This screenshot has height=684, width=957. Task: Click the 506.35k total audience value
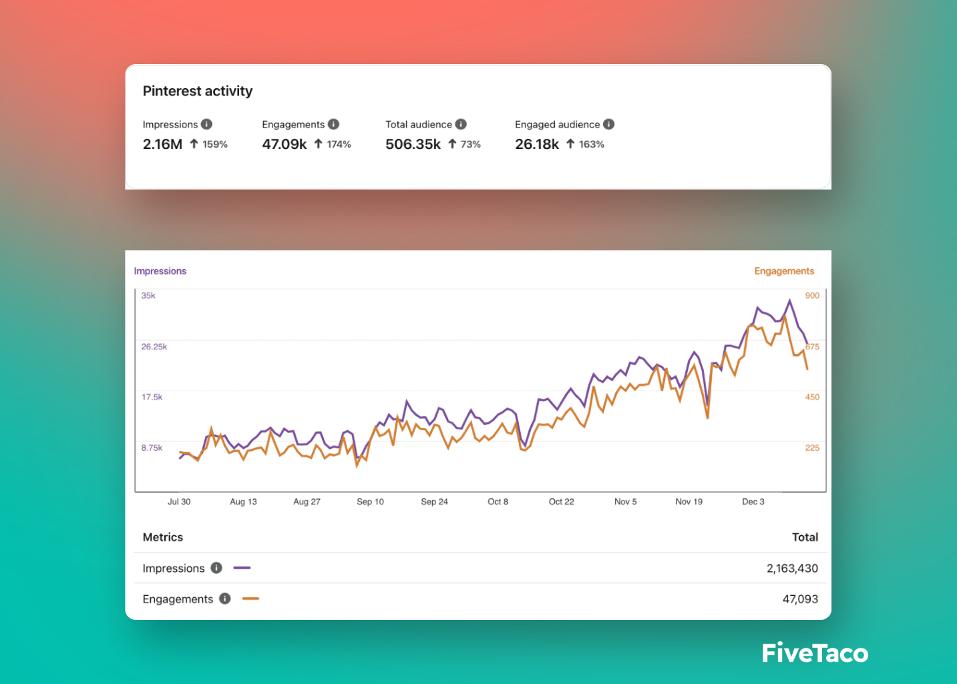click(x=413, y=144)
